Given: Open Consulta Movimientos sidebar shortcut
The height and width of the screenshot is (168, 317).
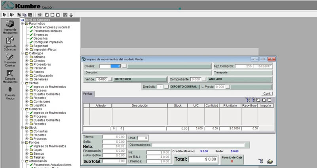Looking at the screenshot, I should point(10,77).
